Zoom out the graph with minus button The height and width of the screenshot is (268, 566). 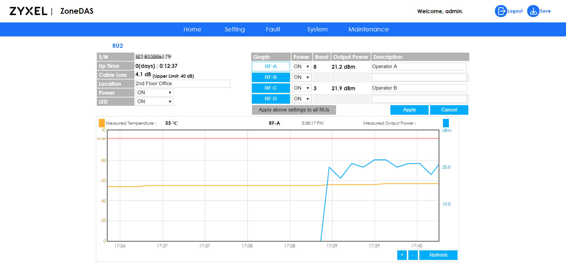click(413, 255)
